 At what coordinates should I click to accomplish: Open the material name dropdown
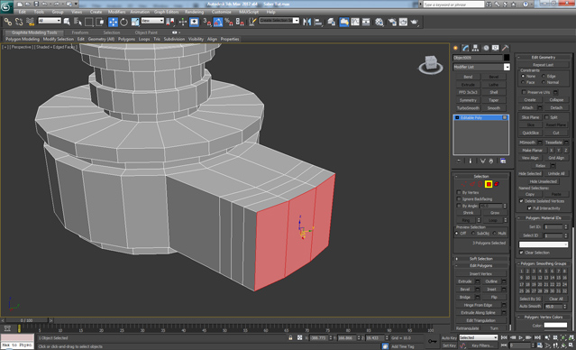pos(544,244)
